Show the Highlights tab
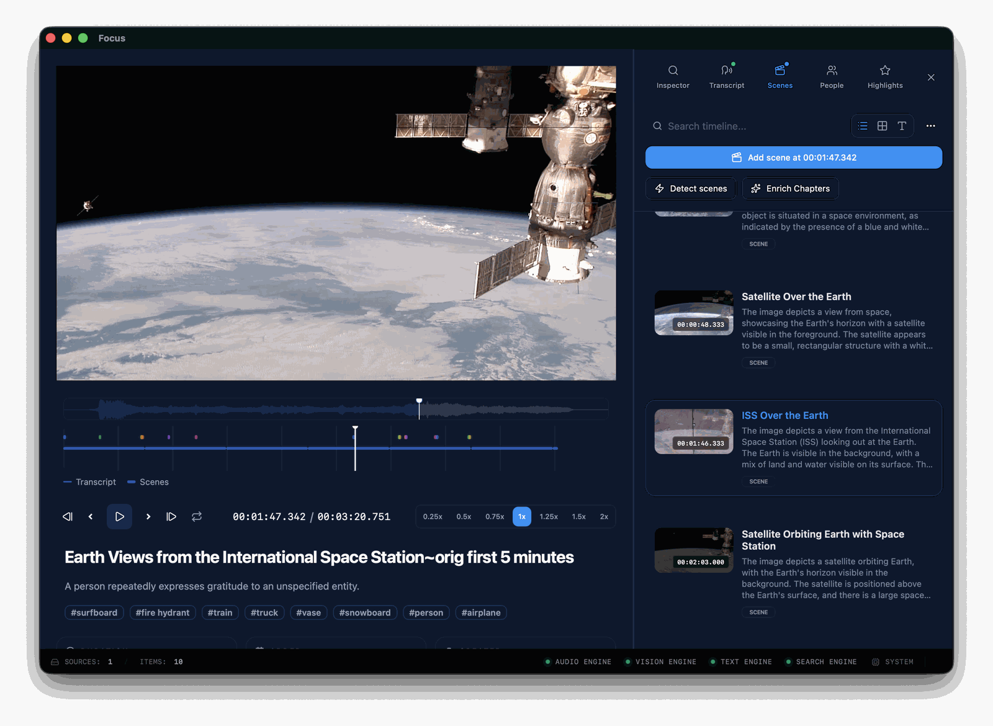The width and height of the screenshot is (993, 726). coord(885,77)
